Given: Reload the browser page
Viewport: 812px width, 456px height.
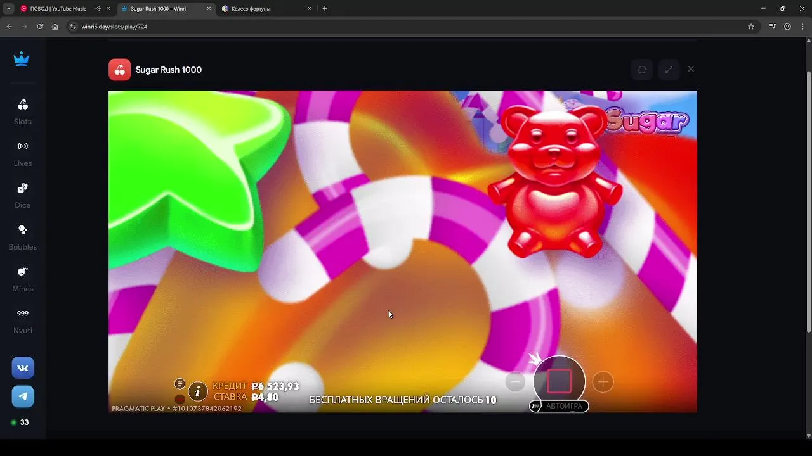Looking at the screenshot, I should [39, 27].
